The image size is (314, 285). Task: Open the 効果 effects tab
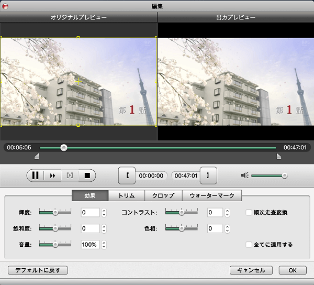90,195
